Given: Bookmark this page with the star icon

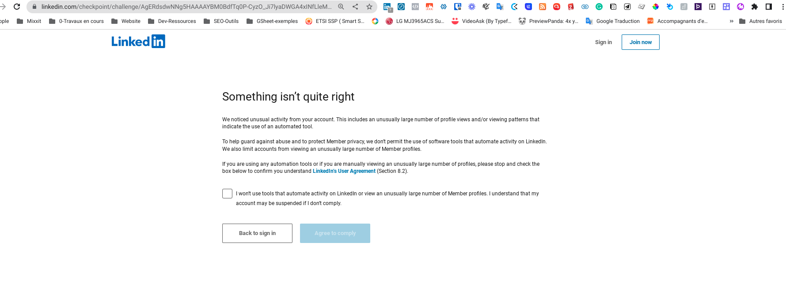Looking at the screenshot, I should (x=369, y=7).
